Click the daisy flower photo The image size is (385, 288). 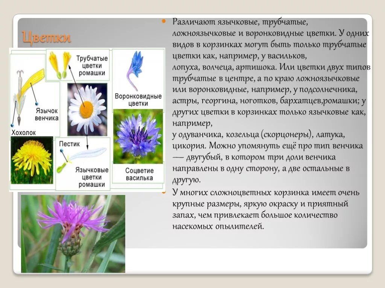pyautogui.click(x=87, y=109)
